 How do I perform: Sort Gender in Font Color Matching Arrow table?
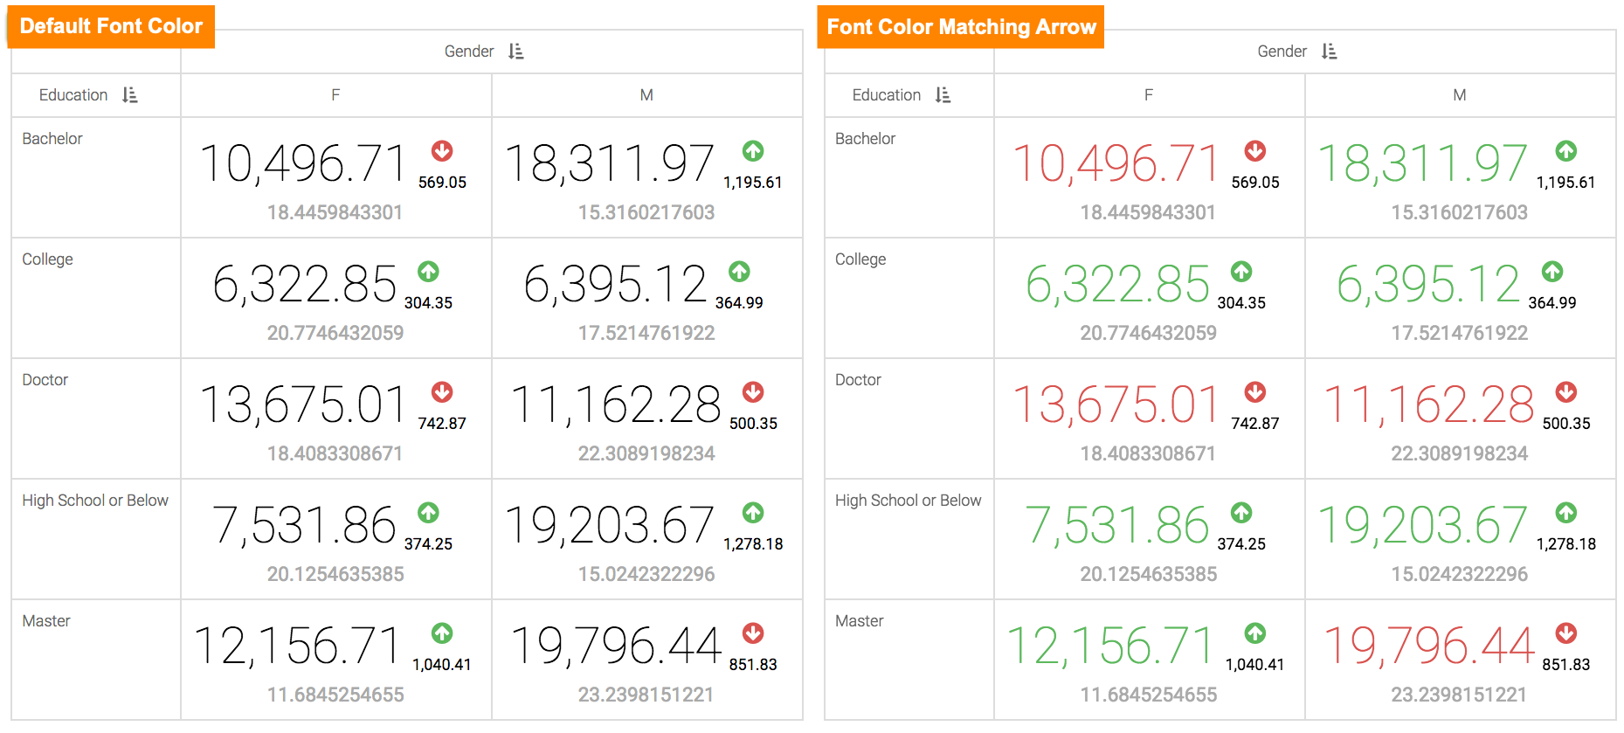pos(1329,52)
